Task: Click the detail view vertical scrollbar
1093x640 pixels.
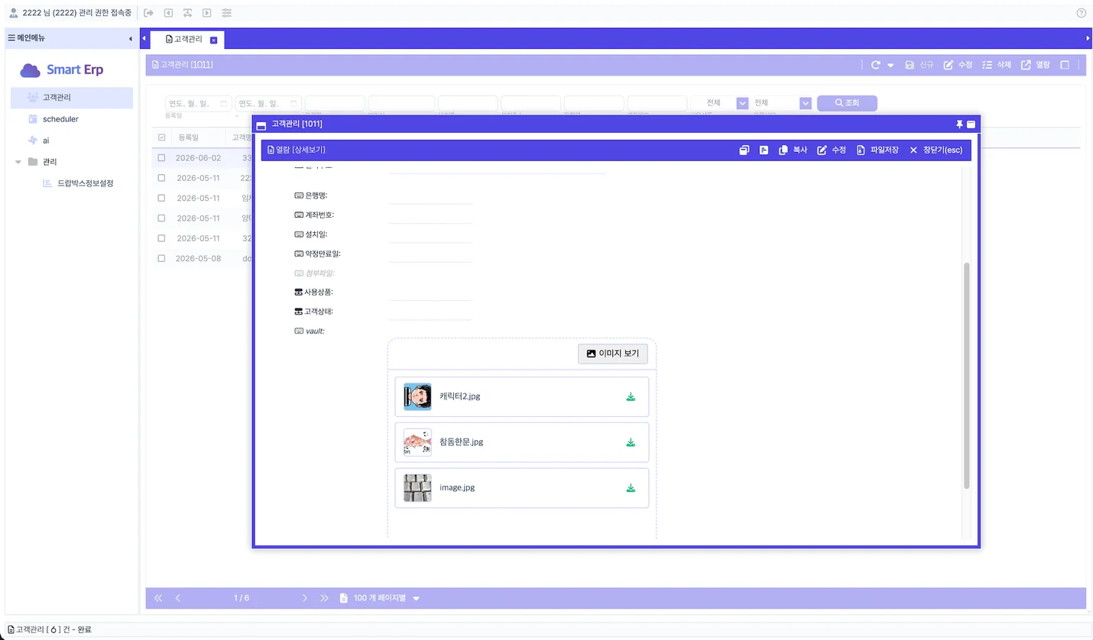Action: [967, 376]
